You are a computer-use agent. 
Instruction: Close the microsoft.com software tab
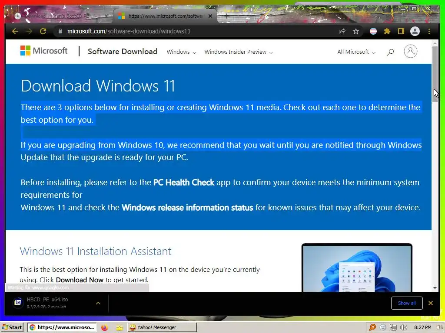[210, 16]
